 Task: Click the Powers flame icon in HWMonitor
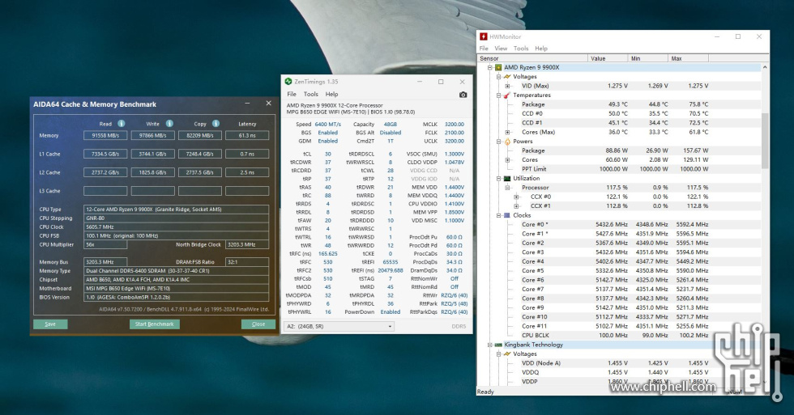coord(507,142)
